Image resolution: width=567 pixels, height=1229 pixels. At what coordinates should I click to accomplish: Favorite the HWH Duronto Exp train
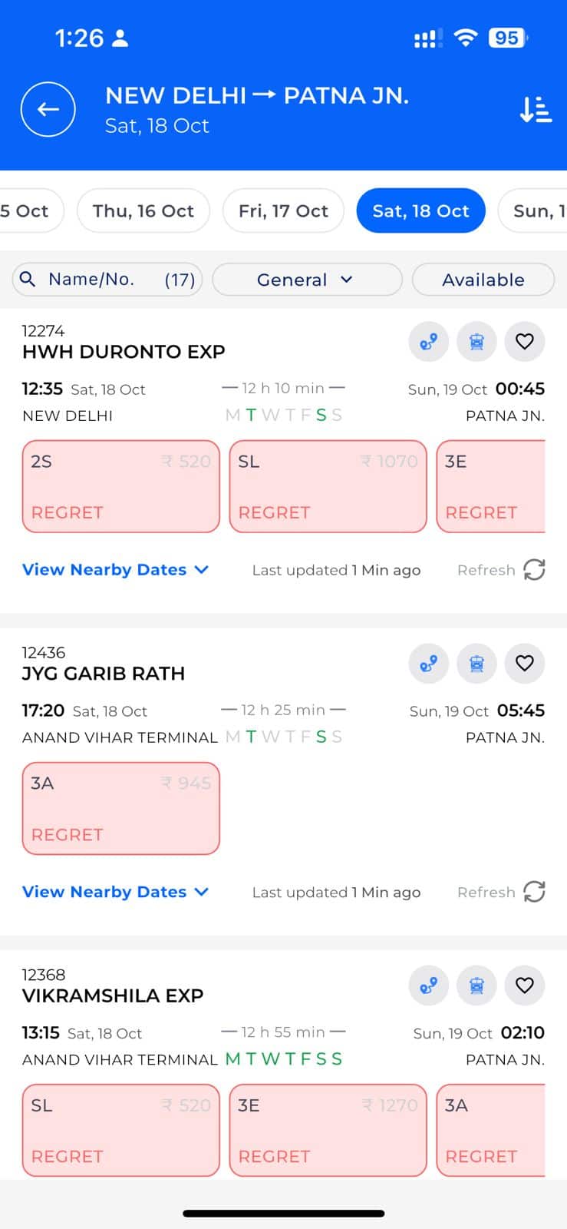tap(525, 341)
